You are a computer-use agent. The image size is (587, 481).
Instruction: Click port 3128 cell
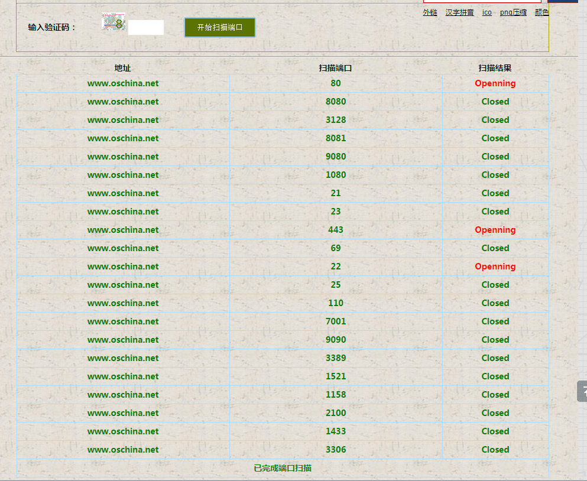click(x=336, y=120)
